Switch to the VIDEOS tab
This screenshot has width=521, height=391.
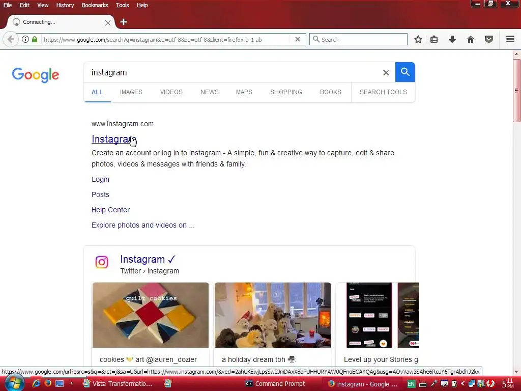(171, 92)
